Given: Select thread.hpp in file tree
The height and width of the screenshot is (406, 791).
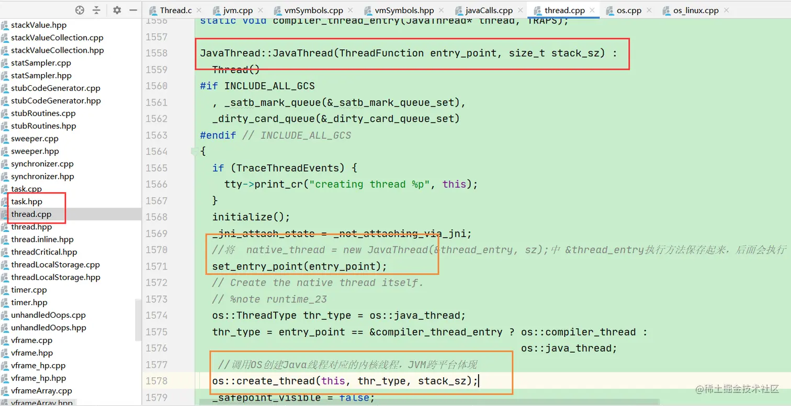Looking at the screenshot, I should (31, 227).
